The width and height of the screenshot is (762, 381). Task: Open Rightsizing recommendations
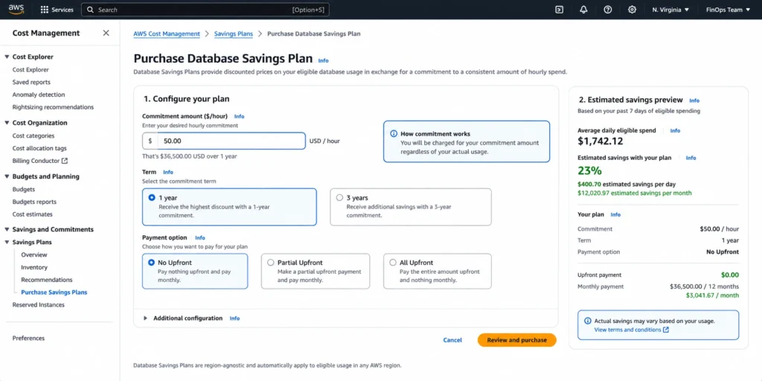pyautogui.click(x=53, y=107)
